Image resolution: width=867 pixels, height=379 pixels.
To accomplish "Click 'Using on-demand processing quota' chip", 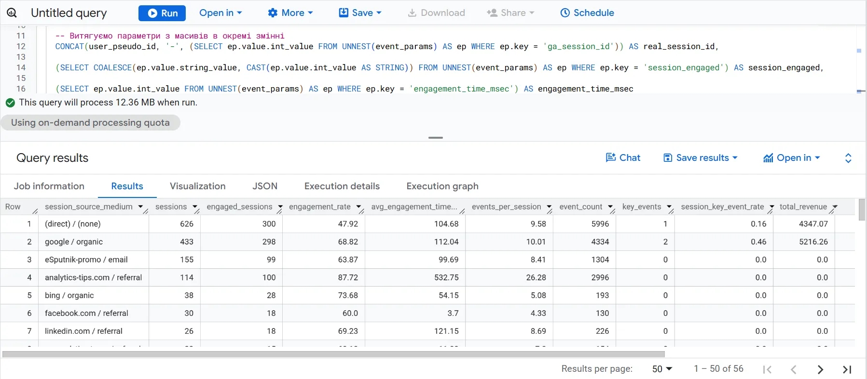I will pos(90,122).
